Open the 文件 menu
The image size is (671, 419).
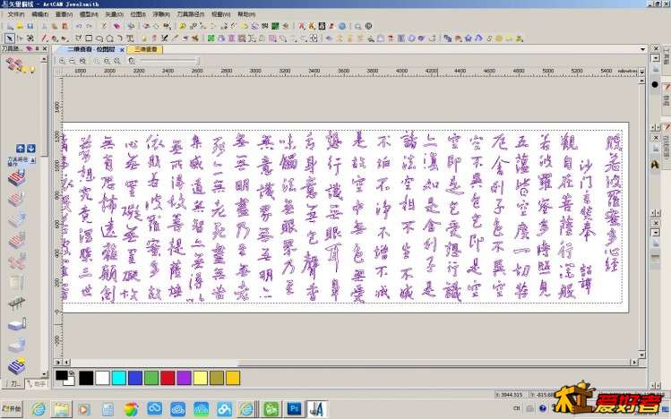tap(16, 14)
